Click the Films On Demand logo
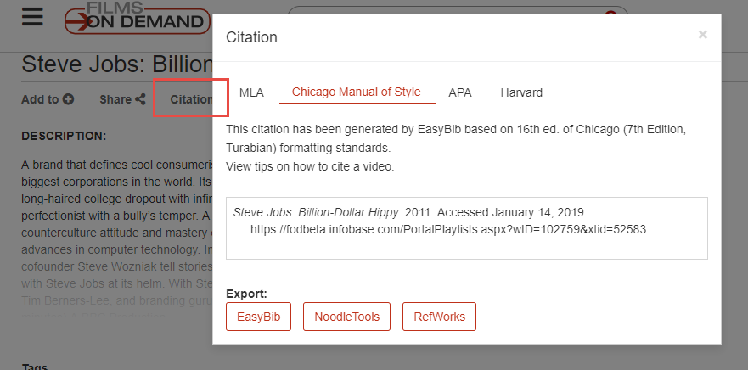 [138, 18]
